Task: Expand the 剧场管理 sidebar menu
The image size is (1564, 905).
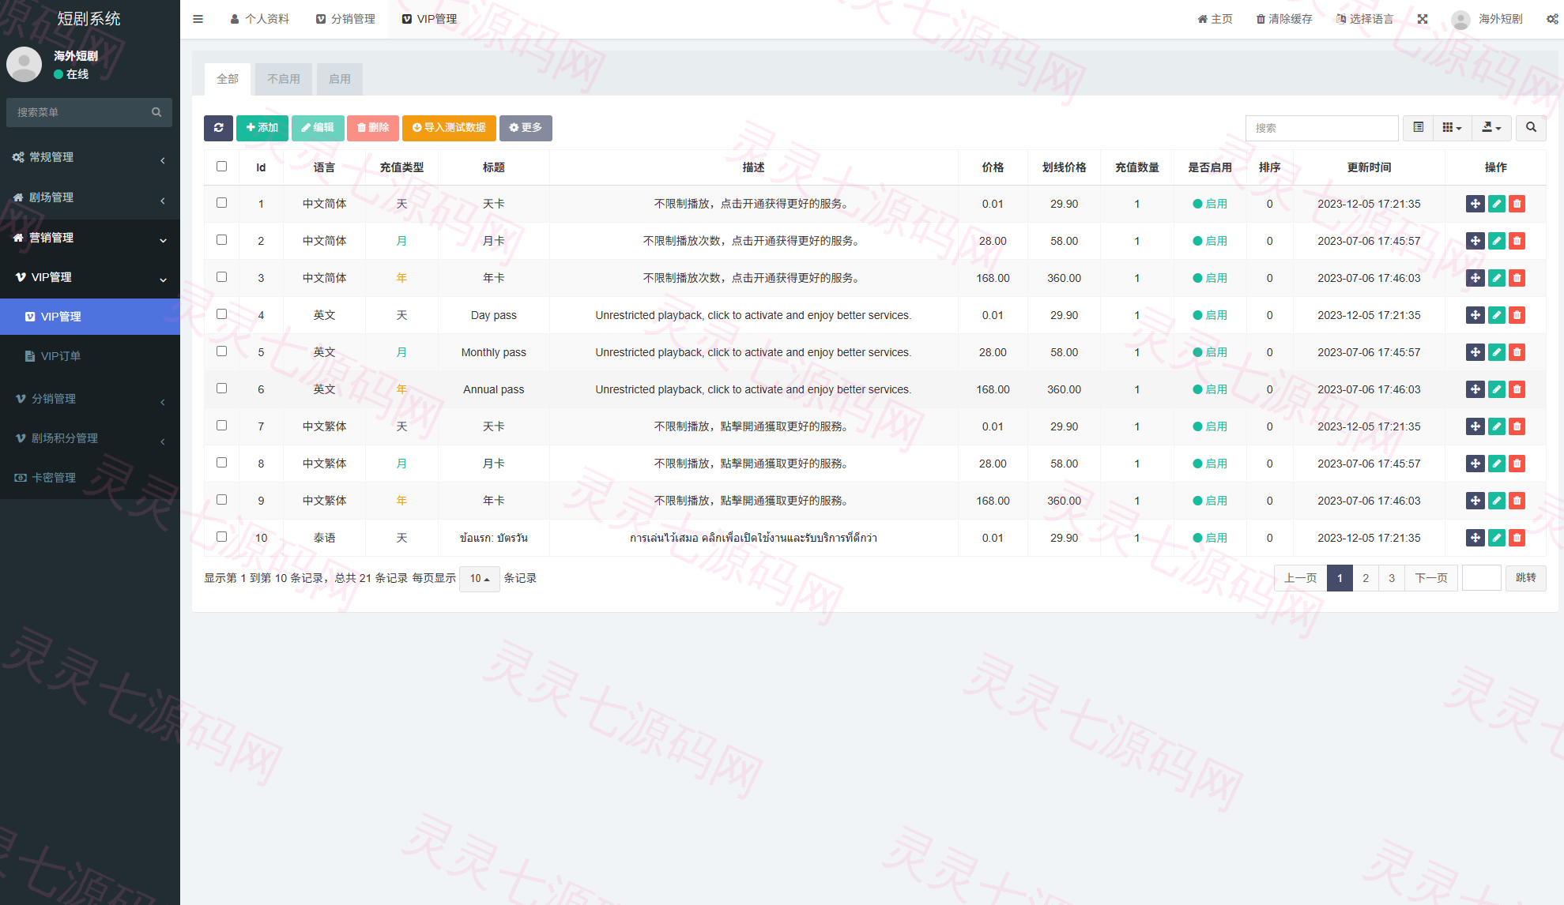Action: click(x=90, y=197)
